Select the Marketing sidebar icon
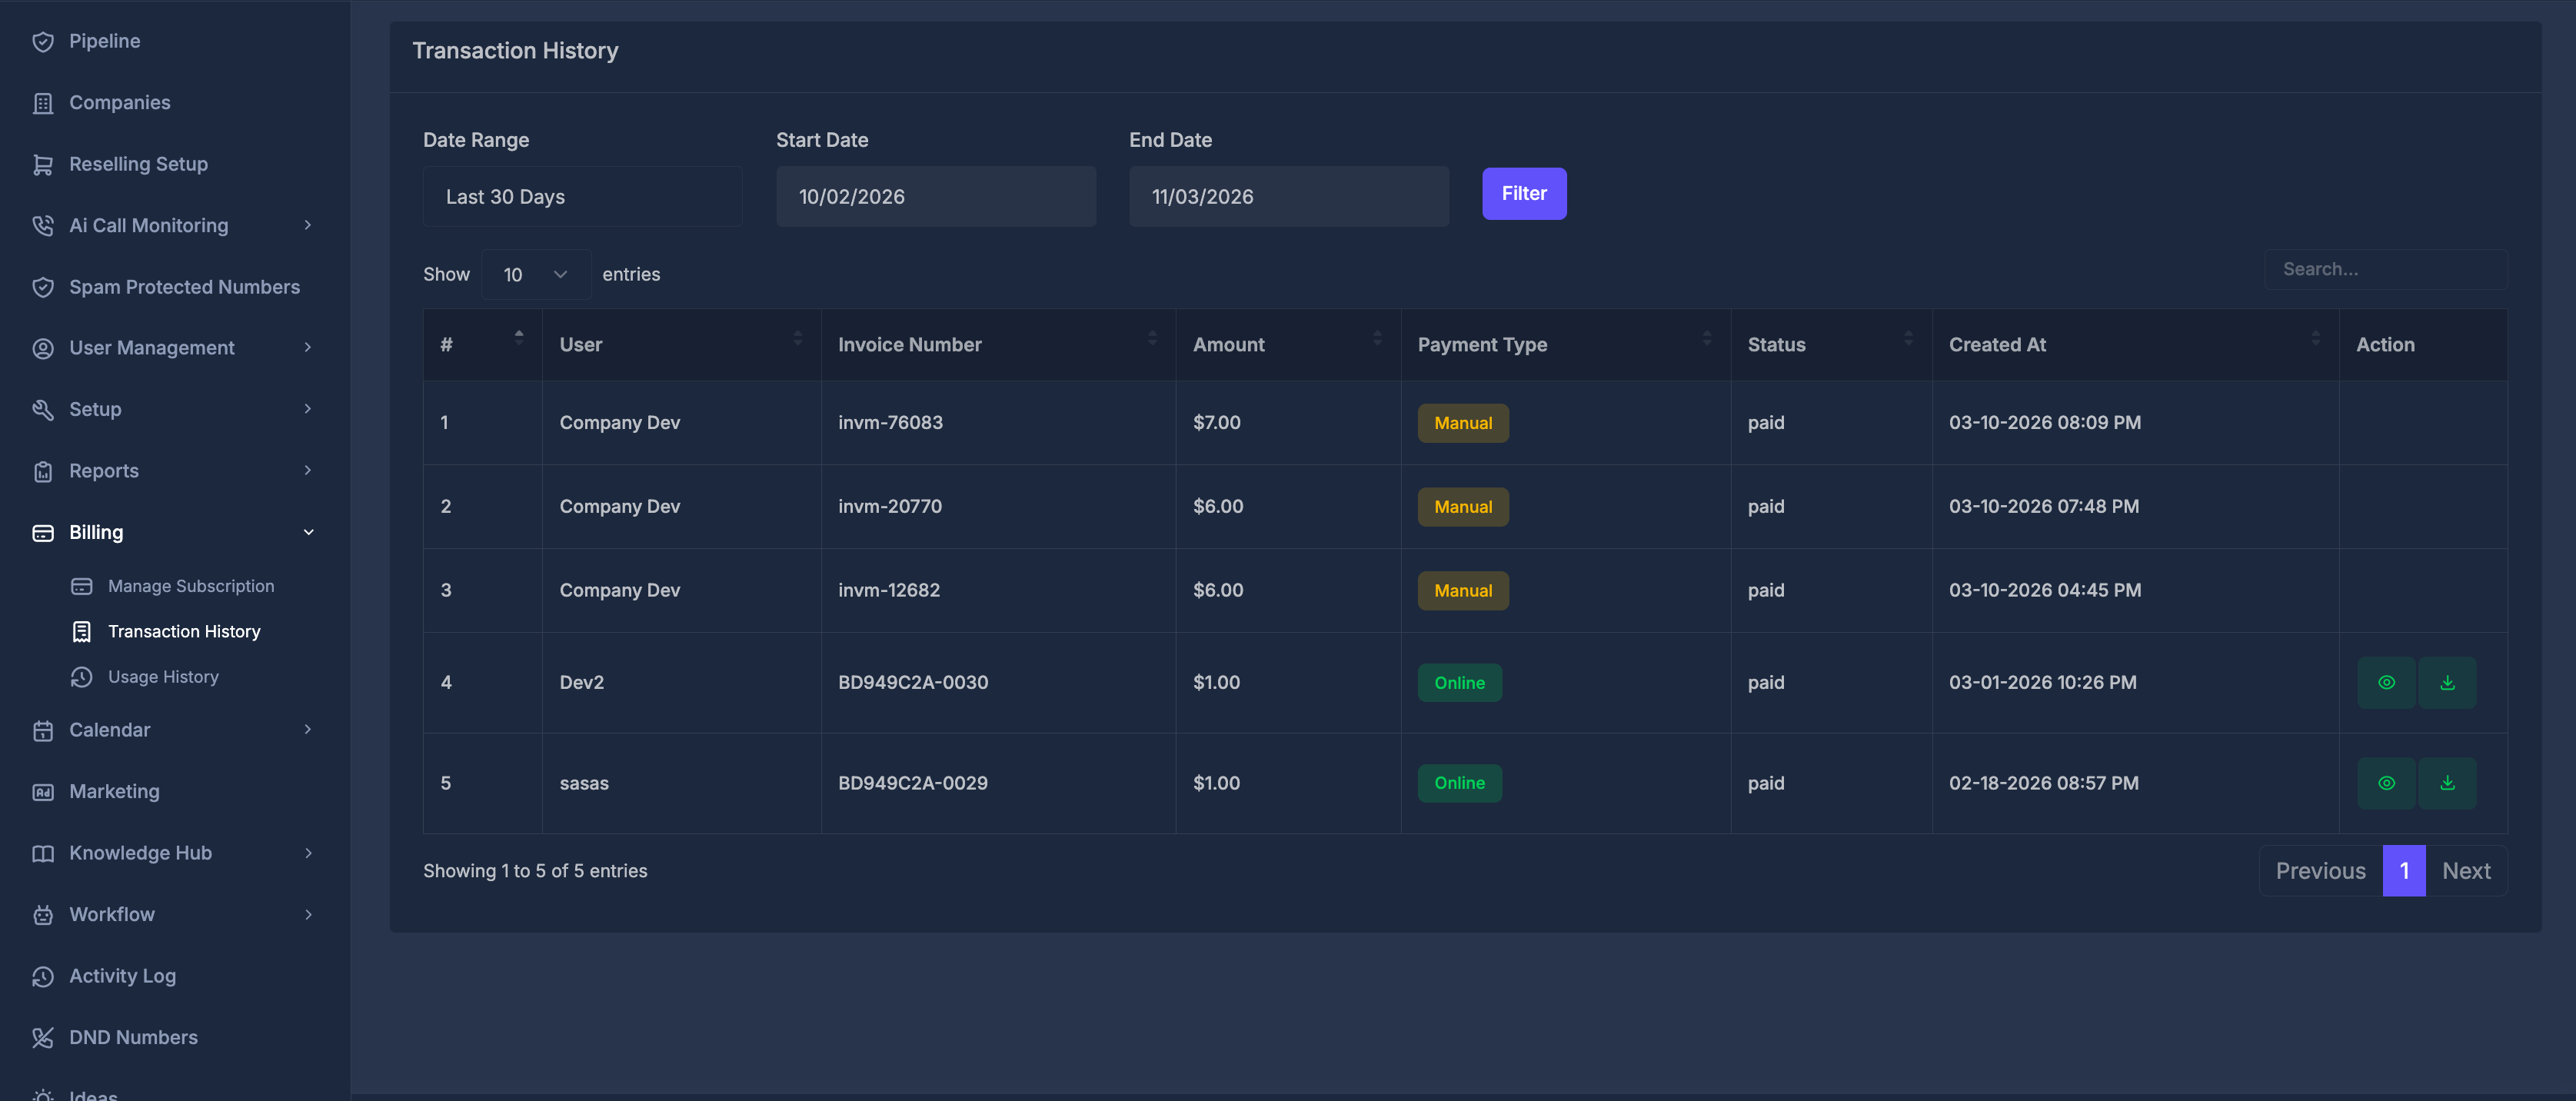Viewport: 2576px width, 1101px height. pyautogui.click(x=43, y=791)
